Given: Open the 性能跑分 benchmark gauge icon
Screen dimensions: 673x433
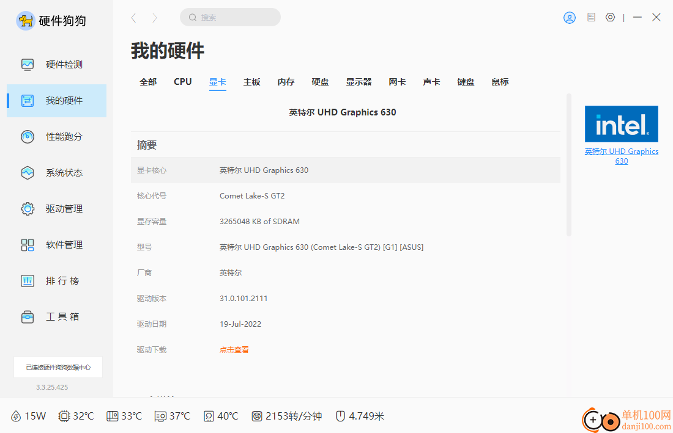Looking at the screenshot, I should 28,137.
